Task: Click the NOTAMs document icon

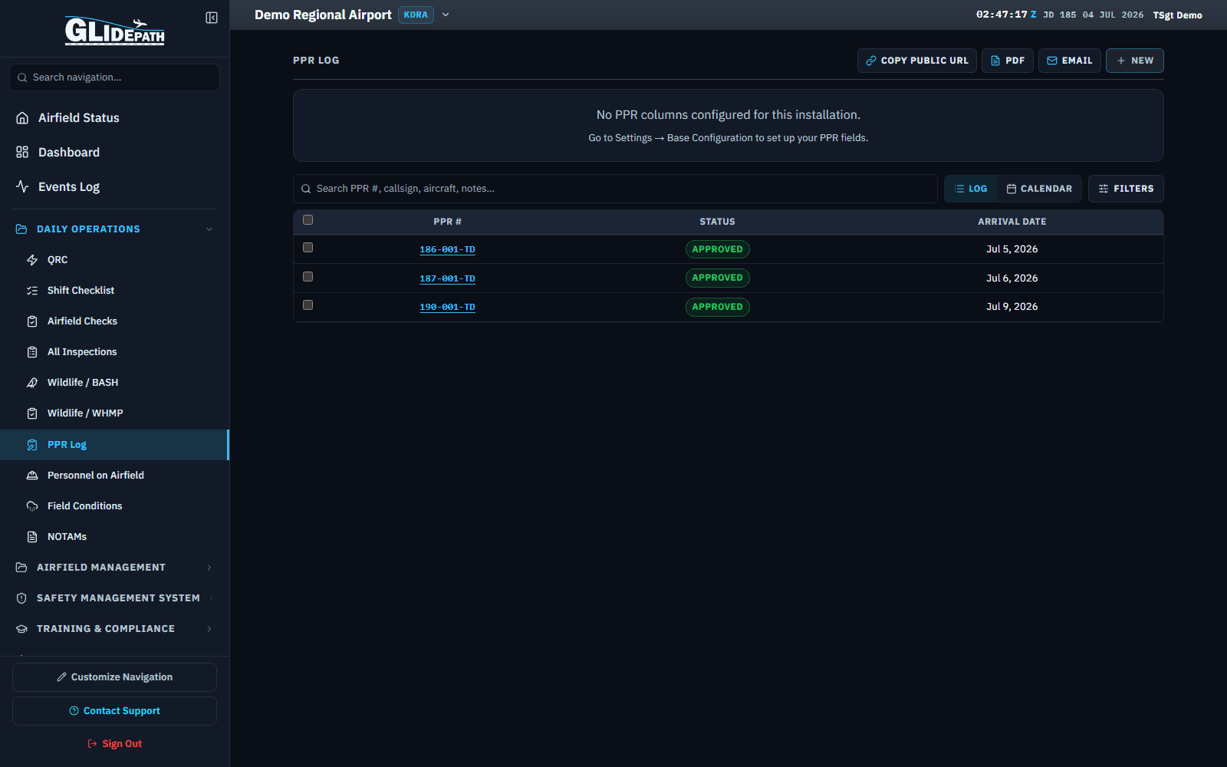Action: (x=32, y=537)
